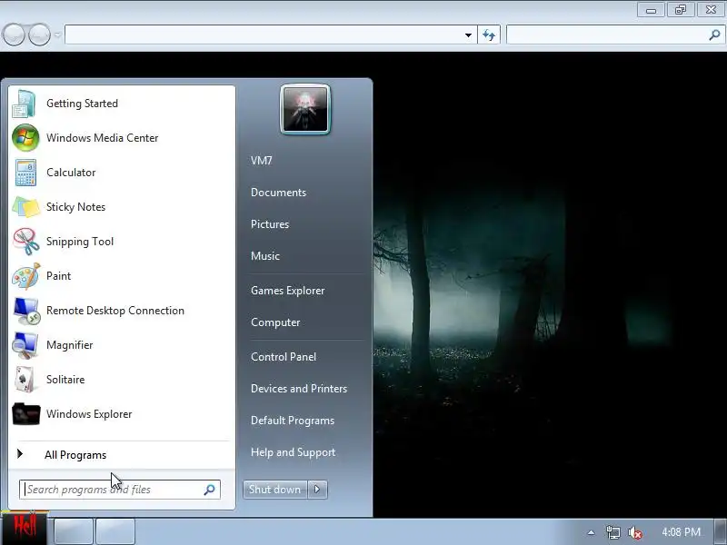The height and width of the screenshot is (545, 727).
Task: Open Games Explorer
Action: tap(288, 291)
